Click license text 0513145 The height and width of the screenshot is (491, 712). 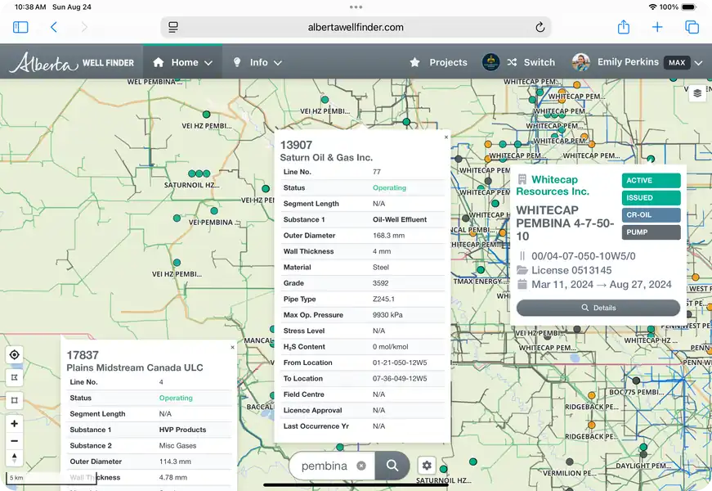pos(571,270)
